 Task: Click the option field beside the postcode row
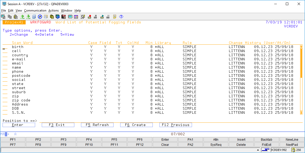coord(5,76)
